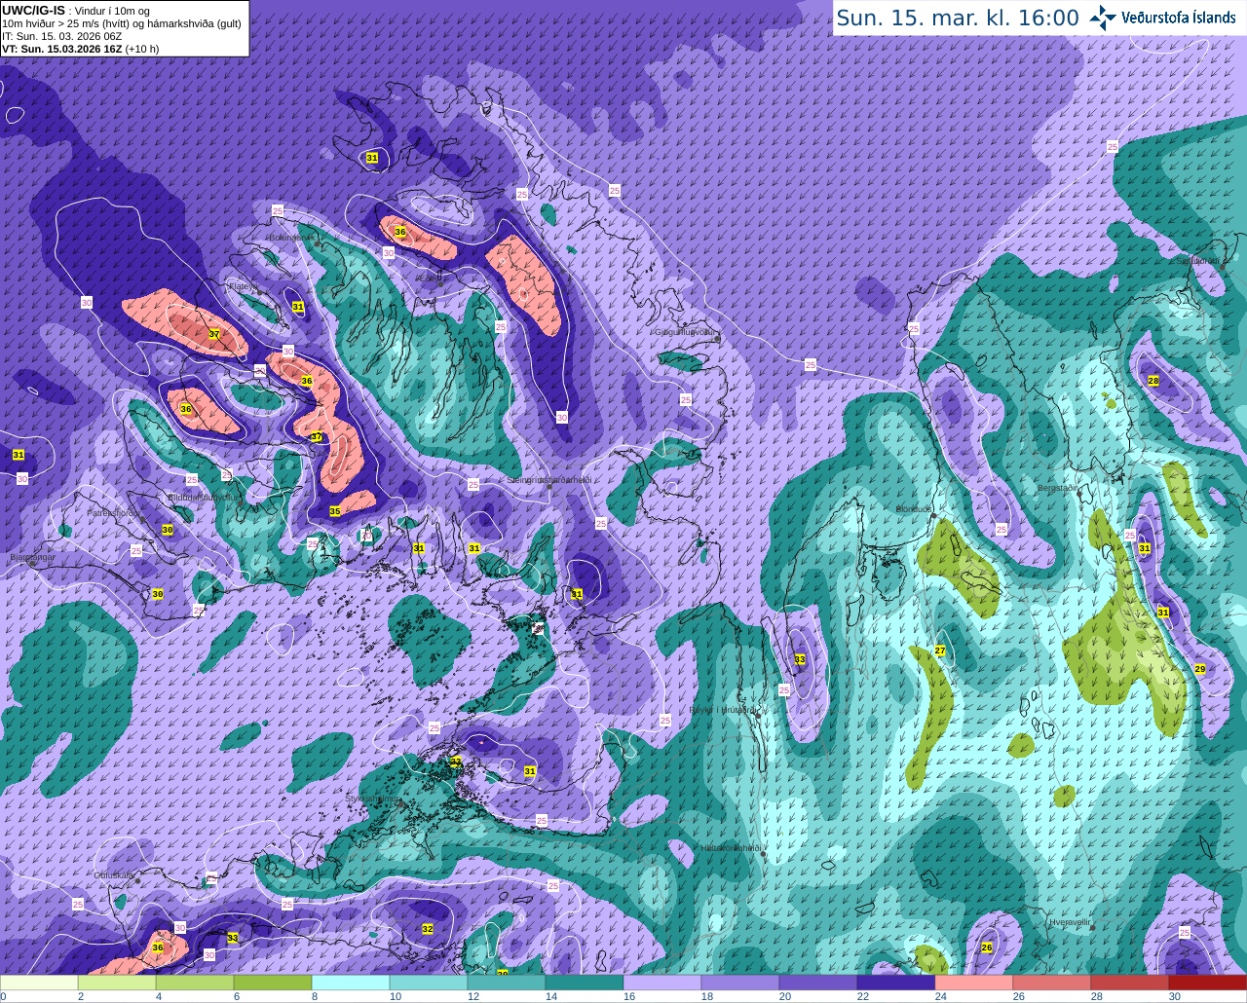Click the yellow gust marker showing 27
Screen dimensions: 1247x1003
point(940,650)
